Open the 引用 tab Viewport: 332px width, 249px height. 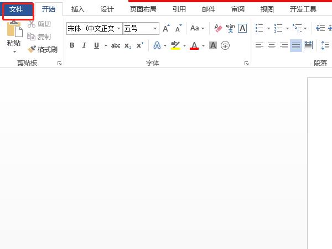[179, 9]
